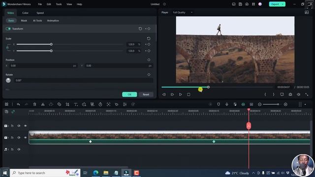This screenshot has height=177, width=315.
Task: Click the layout grid icon left of undo
Action: pyautogui.click(x=6, y=104)
